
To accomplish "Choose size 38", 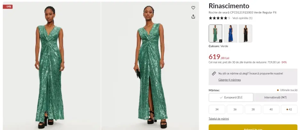I will (x=253, y=109).
